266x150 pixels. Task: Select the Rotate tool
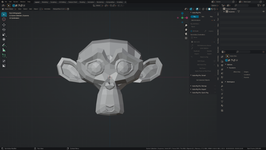pyautogui.click(x=4, y=29)
